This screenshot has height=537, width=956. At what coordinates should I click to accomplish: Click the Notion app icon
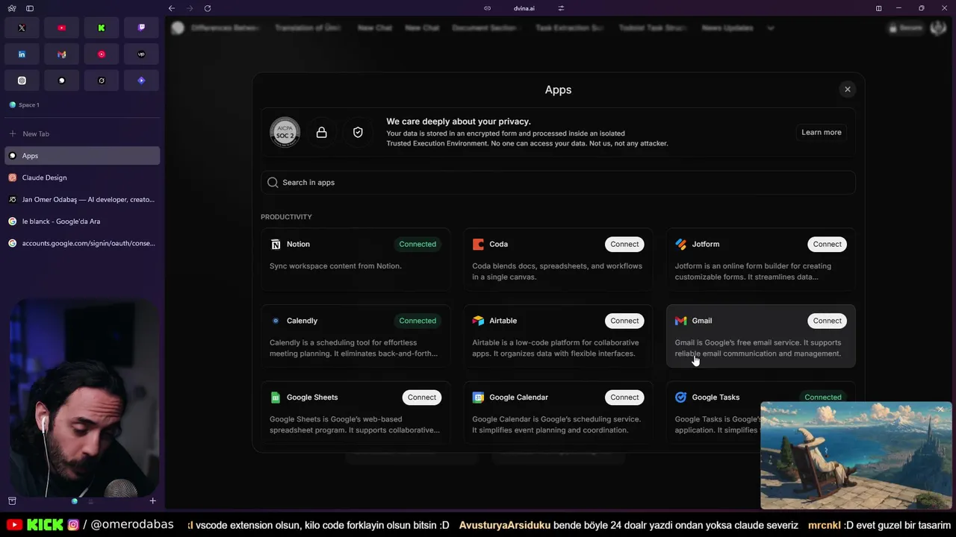click(276, 244)
